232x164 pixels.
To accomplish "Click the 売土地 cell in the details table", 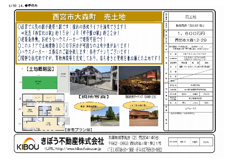I will (191, 17).
